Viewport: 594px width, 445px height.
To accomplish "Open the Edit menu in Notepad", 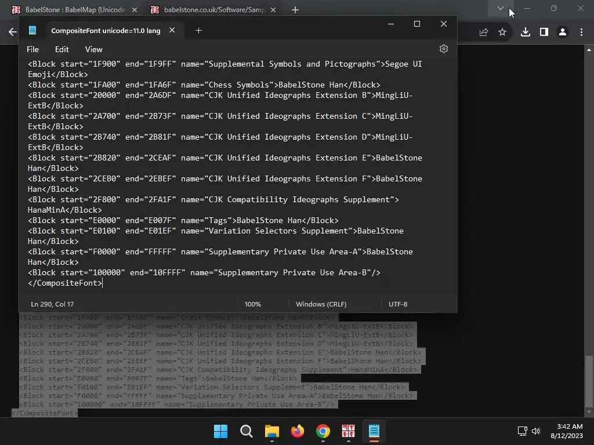I will [61, 49].
